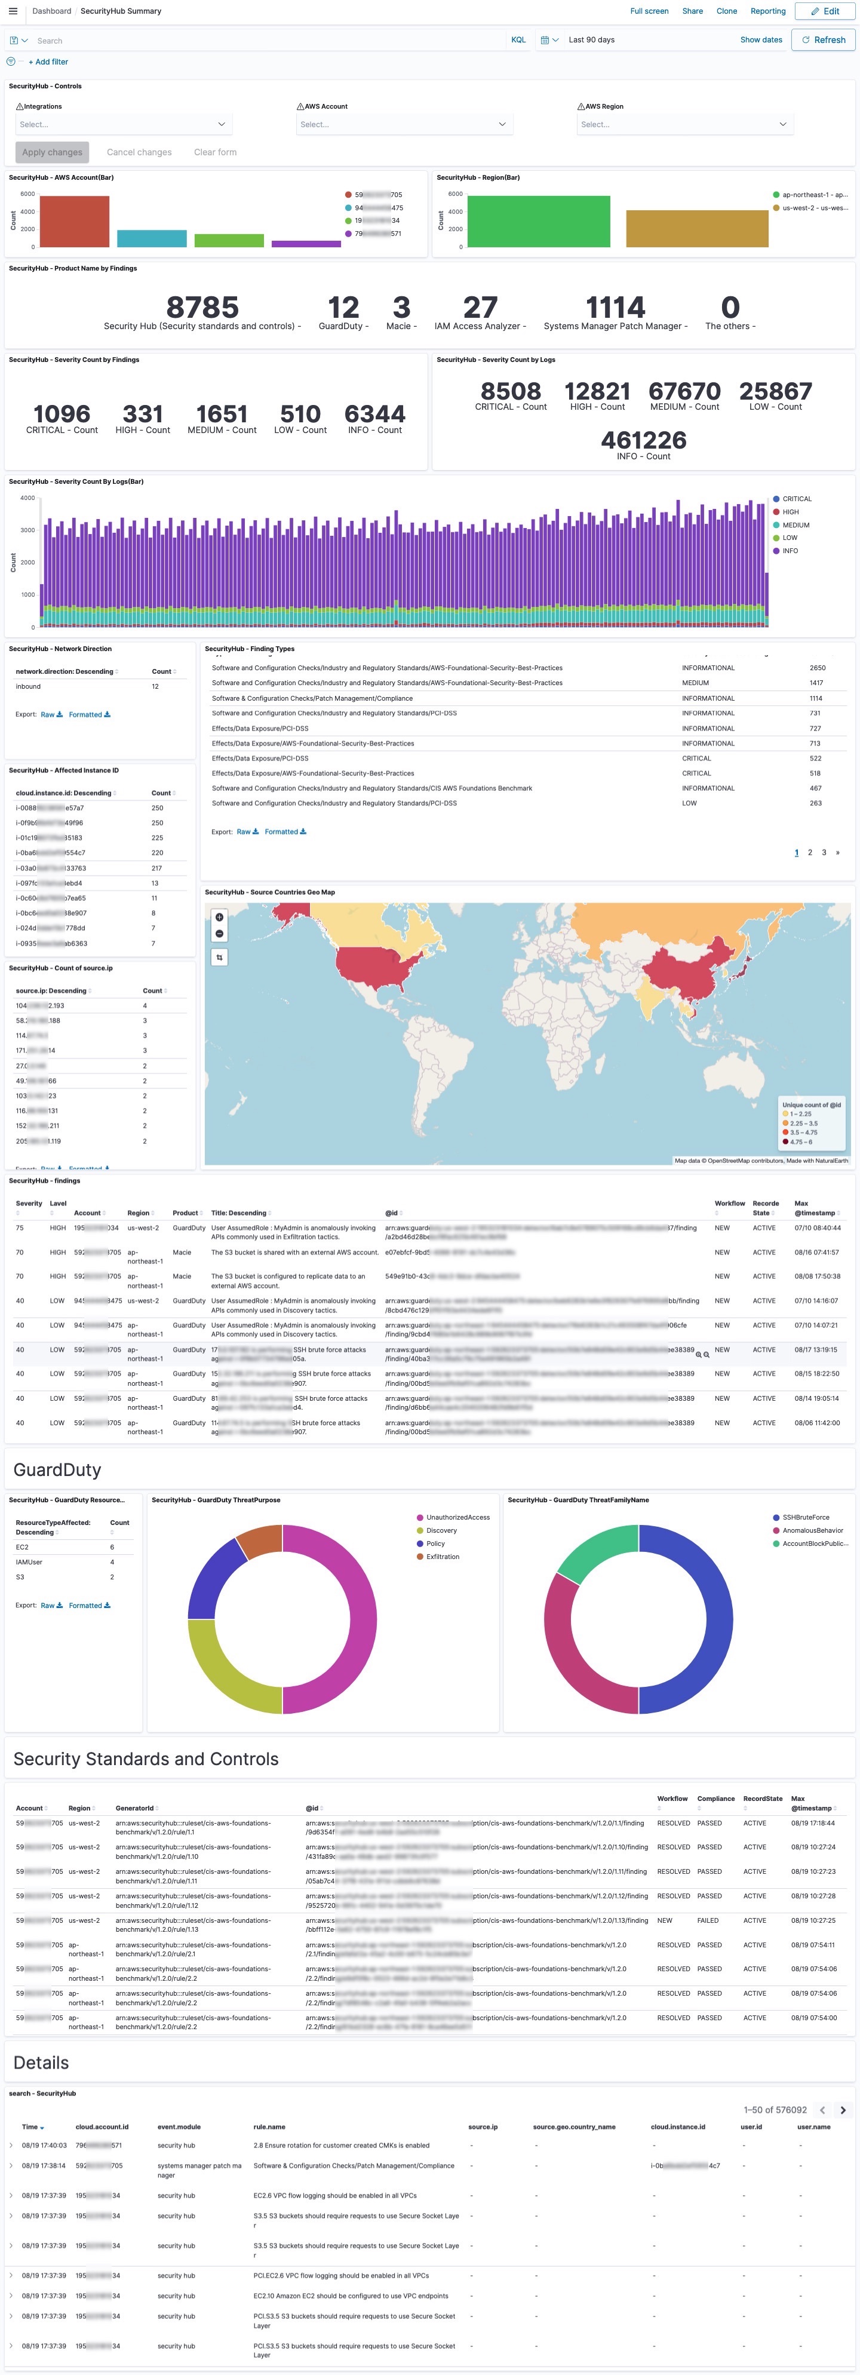
Task: Click the fit to data bounds map icon
Action: point(219,958)
